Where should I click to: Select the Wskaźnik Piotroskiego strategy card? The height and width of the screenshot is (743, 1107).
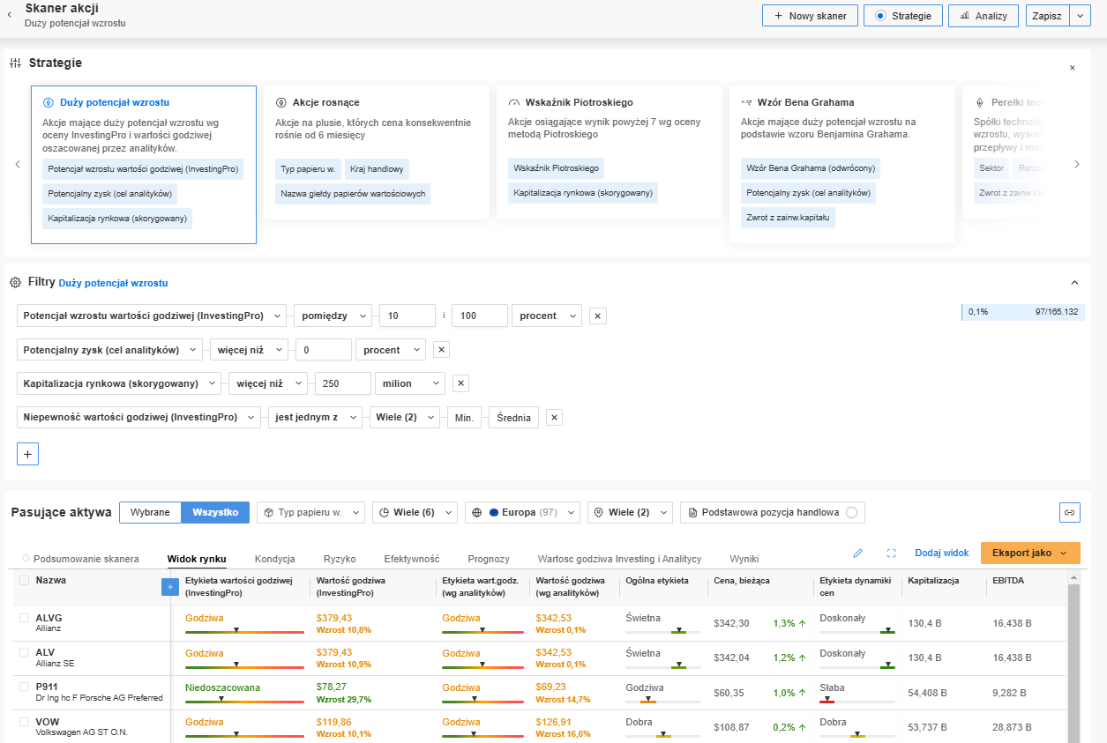609,152
